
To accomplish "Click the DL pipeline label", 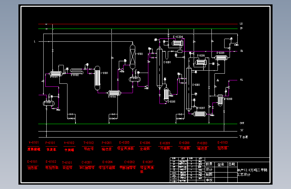I will [x=242, y=51].
